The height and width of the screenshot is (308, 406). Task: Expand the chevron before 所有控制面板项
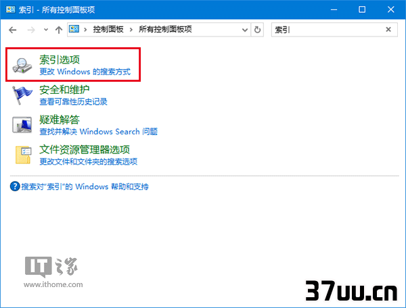[131, 30]
